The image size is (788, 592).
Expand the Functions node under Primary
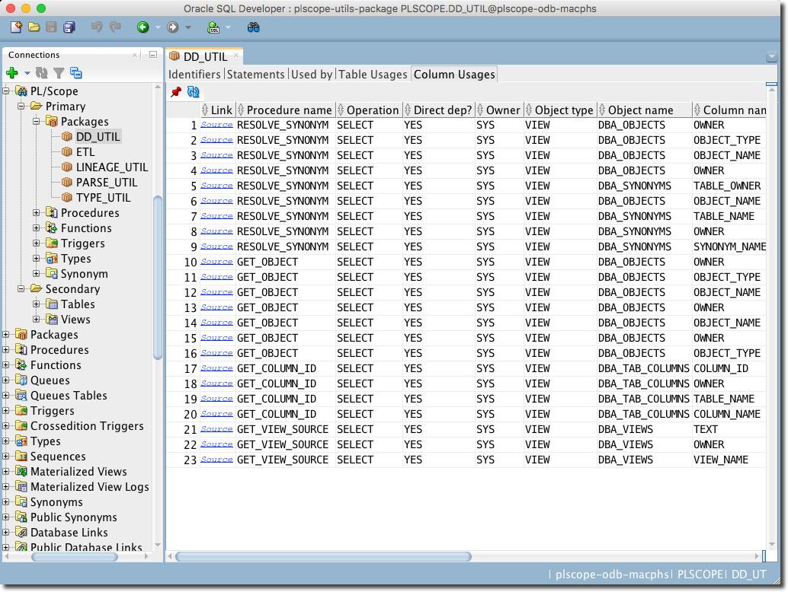[x=36, y=228]
